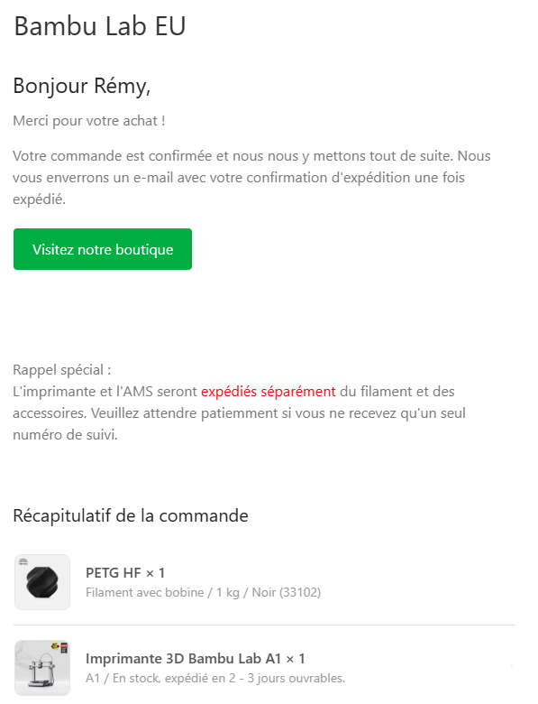The height and width of the screenshot is (704, 538).
Task: Open the black PETG HF filament spool thumbnail
Action: point(42,582)
